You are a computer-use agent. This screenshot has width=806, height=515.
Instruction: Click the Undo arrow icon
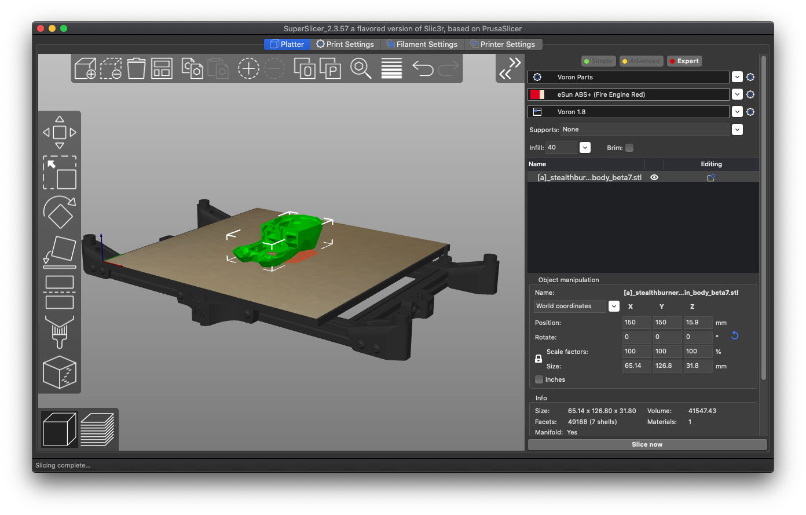[x=423, y=69]
